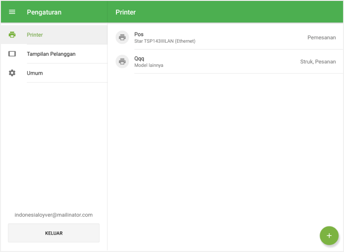Select the Printer settings menu item

[x=35, y=35]
